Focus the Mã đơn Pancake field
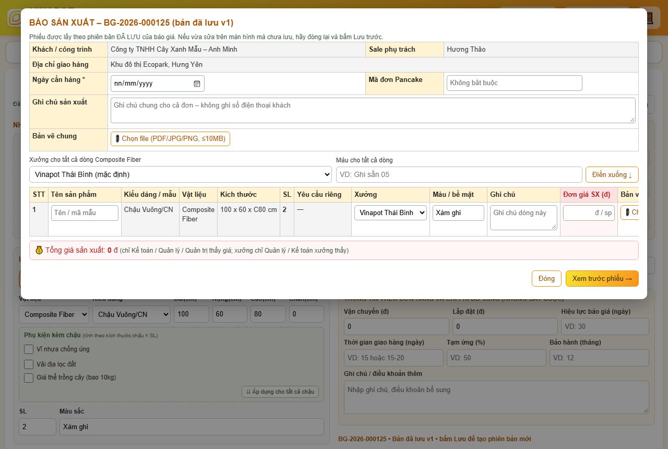The image size is (668, 449). pos(514,83)
